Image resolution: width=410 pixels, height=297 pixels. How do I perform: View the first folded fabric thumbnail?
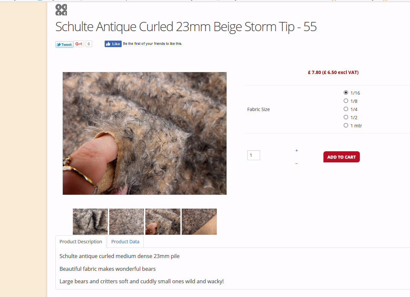(x=90, y=222)
